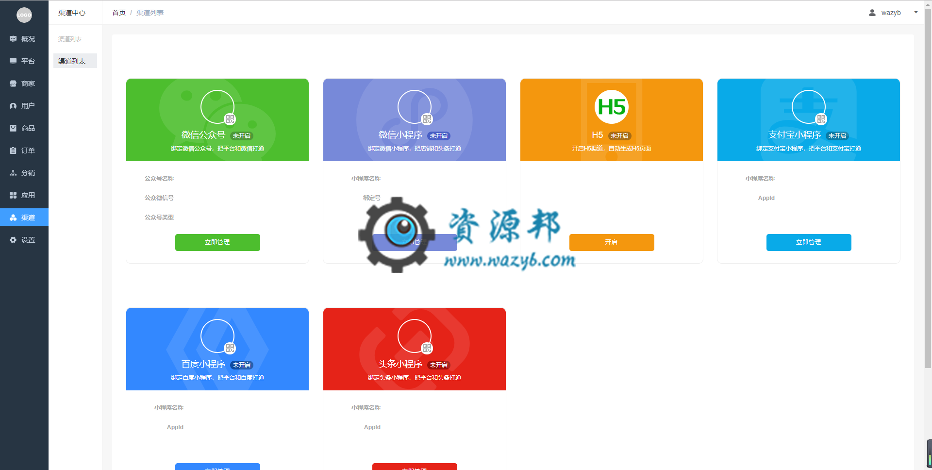Click the 微信小程序 circular logo
Viewport: 932px width, 470px height.
415,107
